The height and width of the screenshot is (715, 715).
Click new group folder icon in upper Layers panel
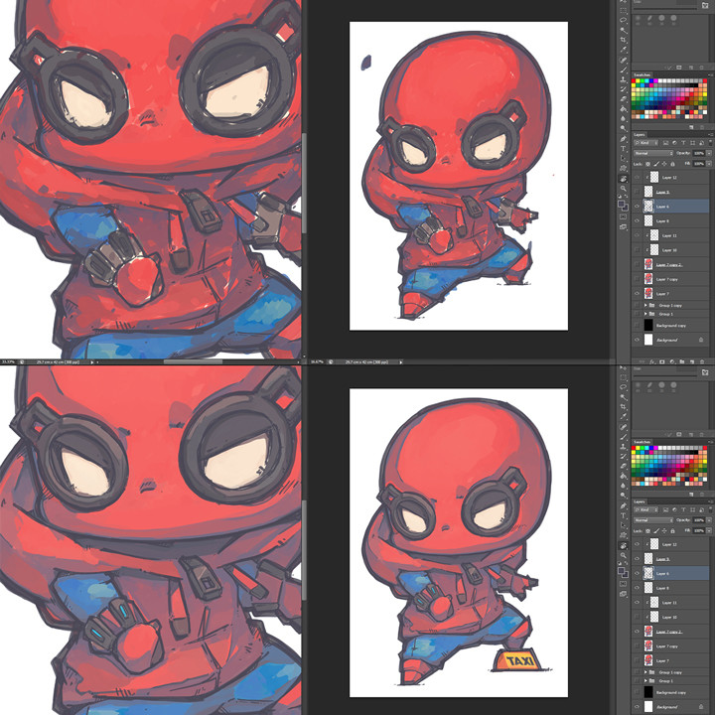(682, 361)
